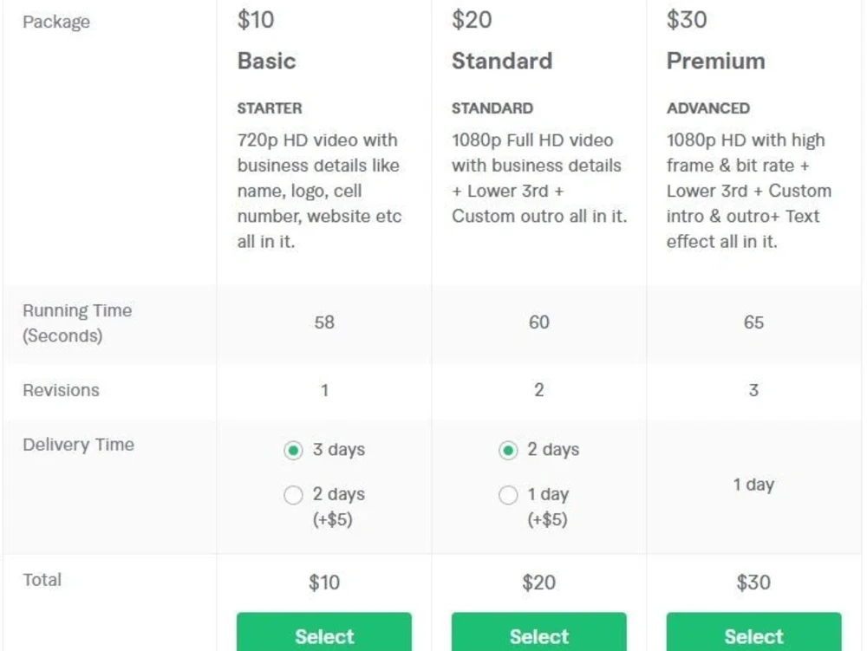The height and width of the screenshot is (651, 867).
Task: Click Select button under $20 Standard
Action: click(538, 632)
